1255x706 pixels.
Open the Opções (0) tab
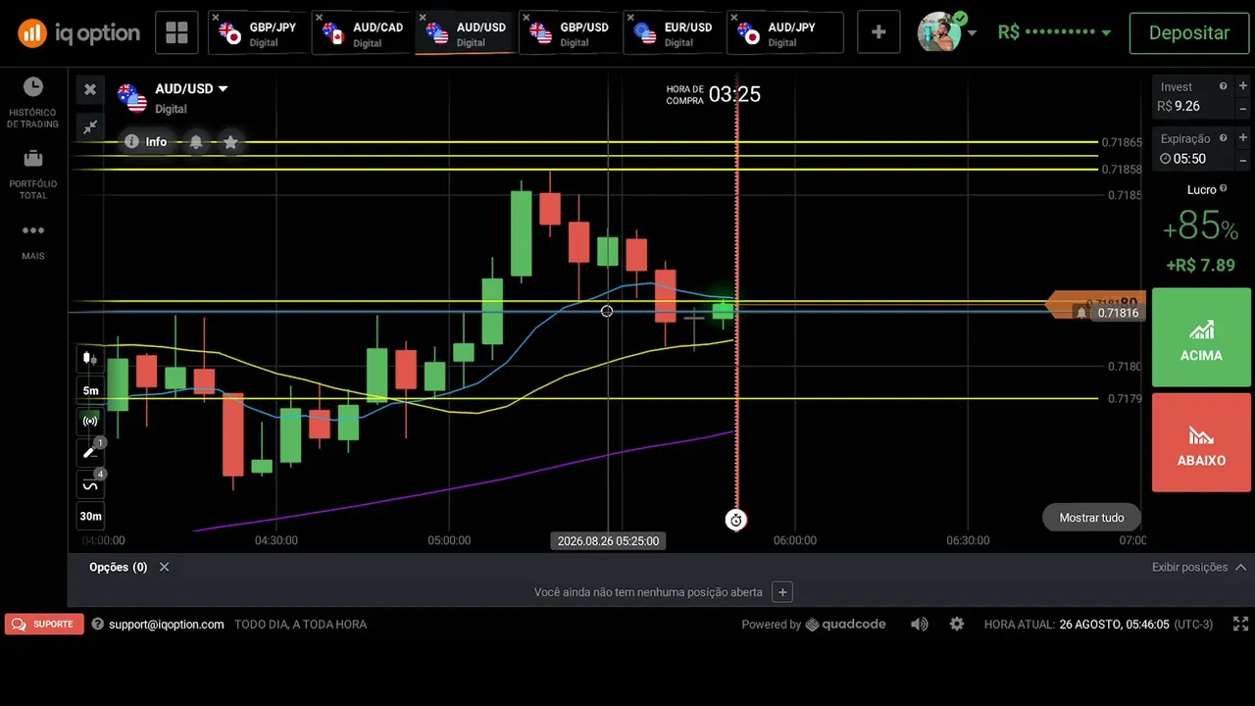(x=118, y=567)
